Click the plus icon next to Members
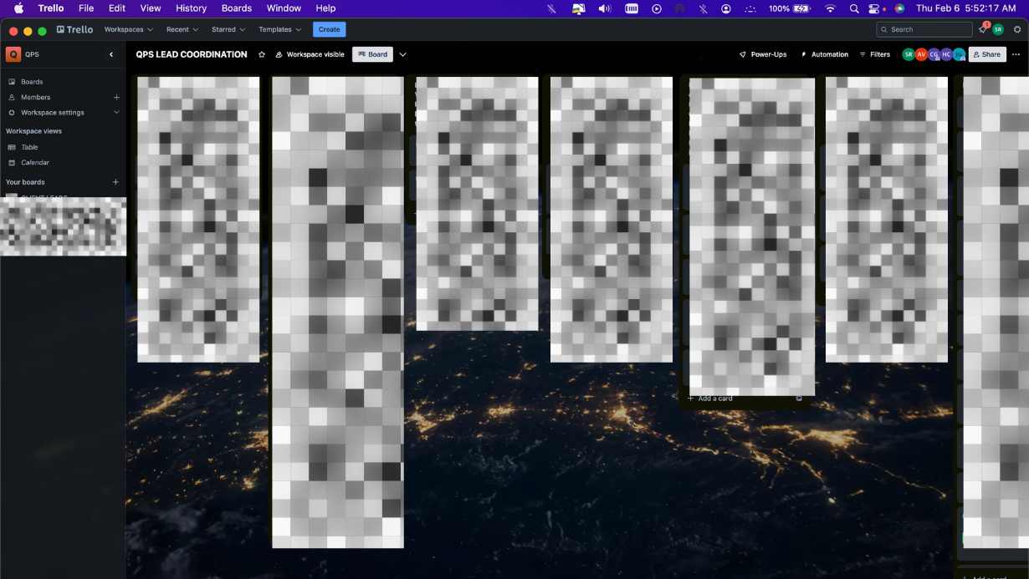 pos(116,97)
